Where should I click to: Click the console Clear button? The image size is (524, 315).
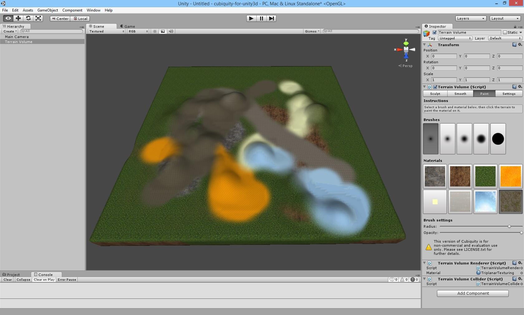[8, 279]
